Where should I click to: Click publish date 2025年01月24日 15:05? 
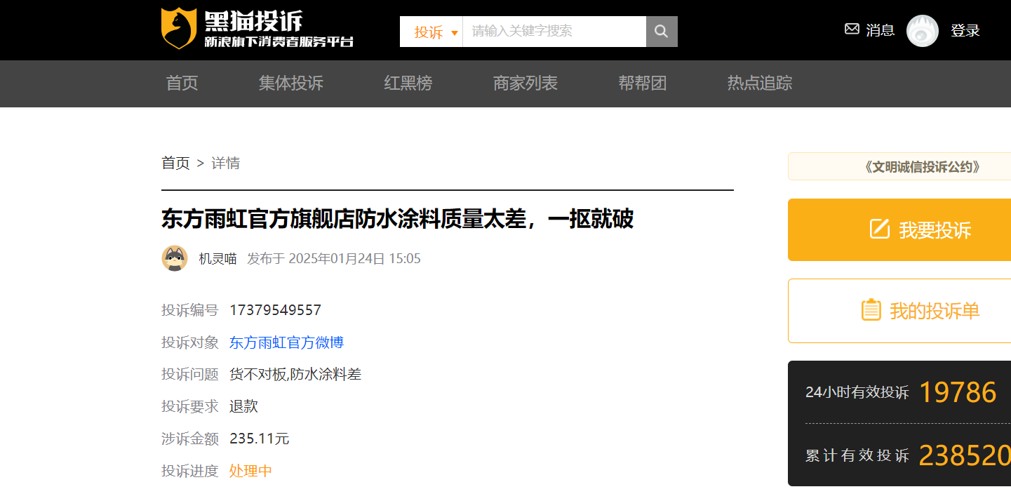[354, 259]
